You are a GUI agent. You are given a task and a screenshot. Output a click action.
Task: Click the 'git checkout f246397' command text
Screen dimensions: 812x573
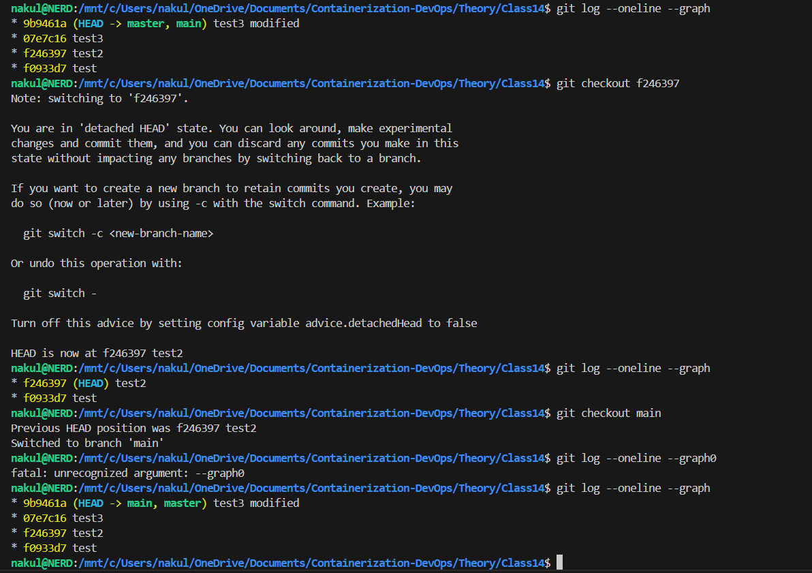[x=618, y=83]
